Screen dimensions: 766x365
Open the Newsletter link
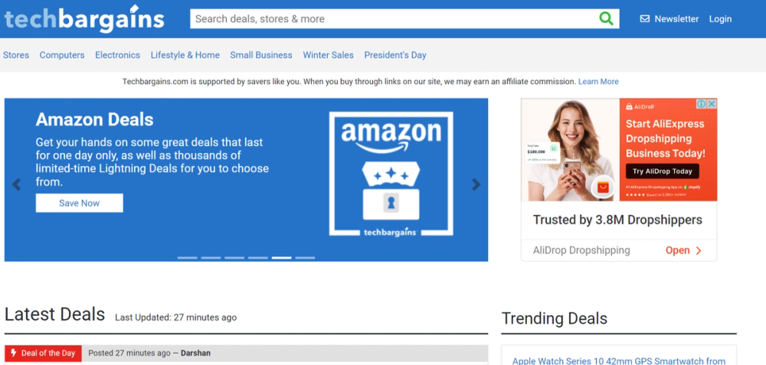point(676,19)
